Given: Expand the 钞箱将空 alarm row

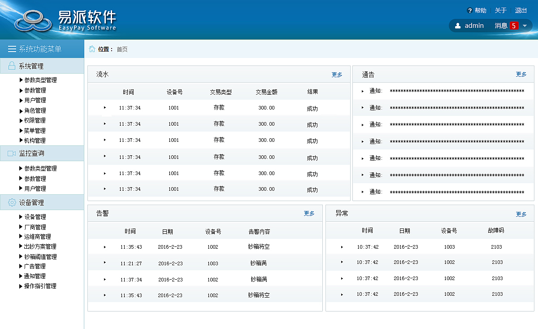Looking at the screenshot, I should (x=104, y=246).
